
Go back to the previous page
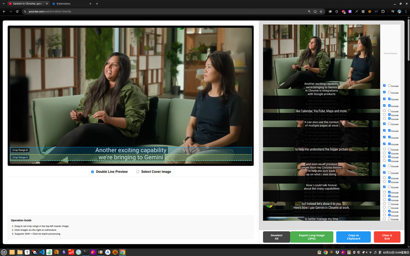pyautogui.click(x=4, y=12)
